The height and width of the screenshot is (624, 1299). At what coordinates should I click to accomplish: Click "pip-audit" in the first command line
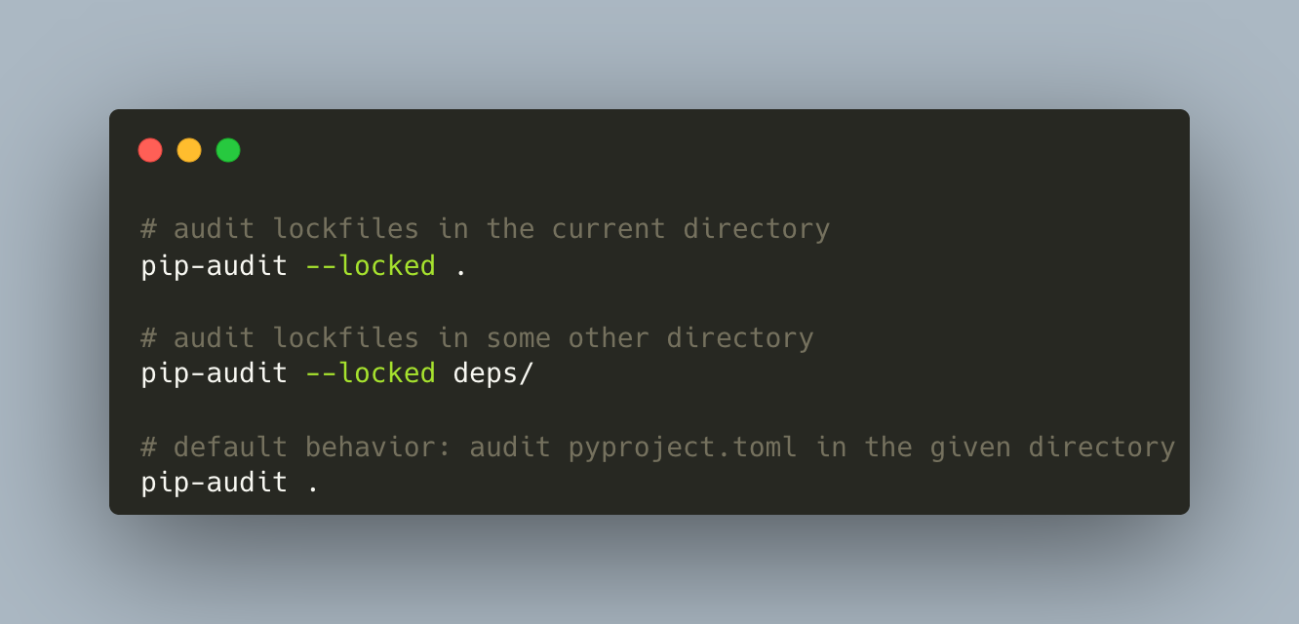point(215,265)
